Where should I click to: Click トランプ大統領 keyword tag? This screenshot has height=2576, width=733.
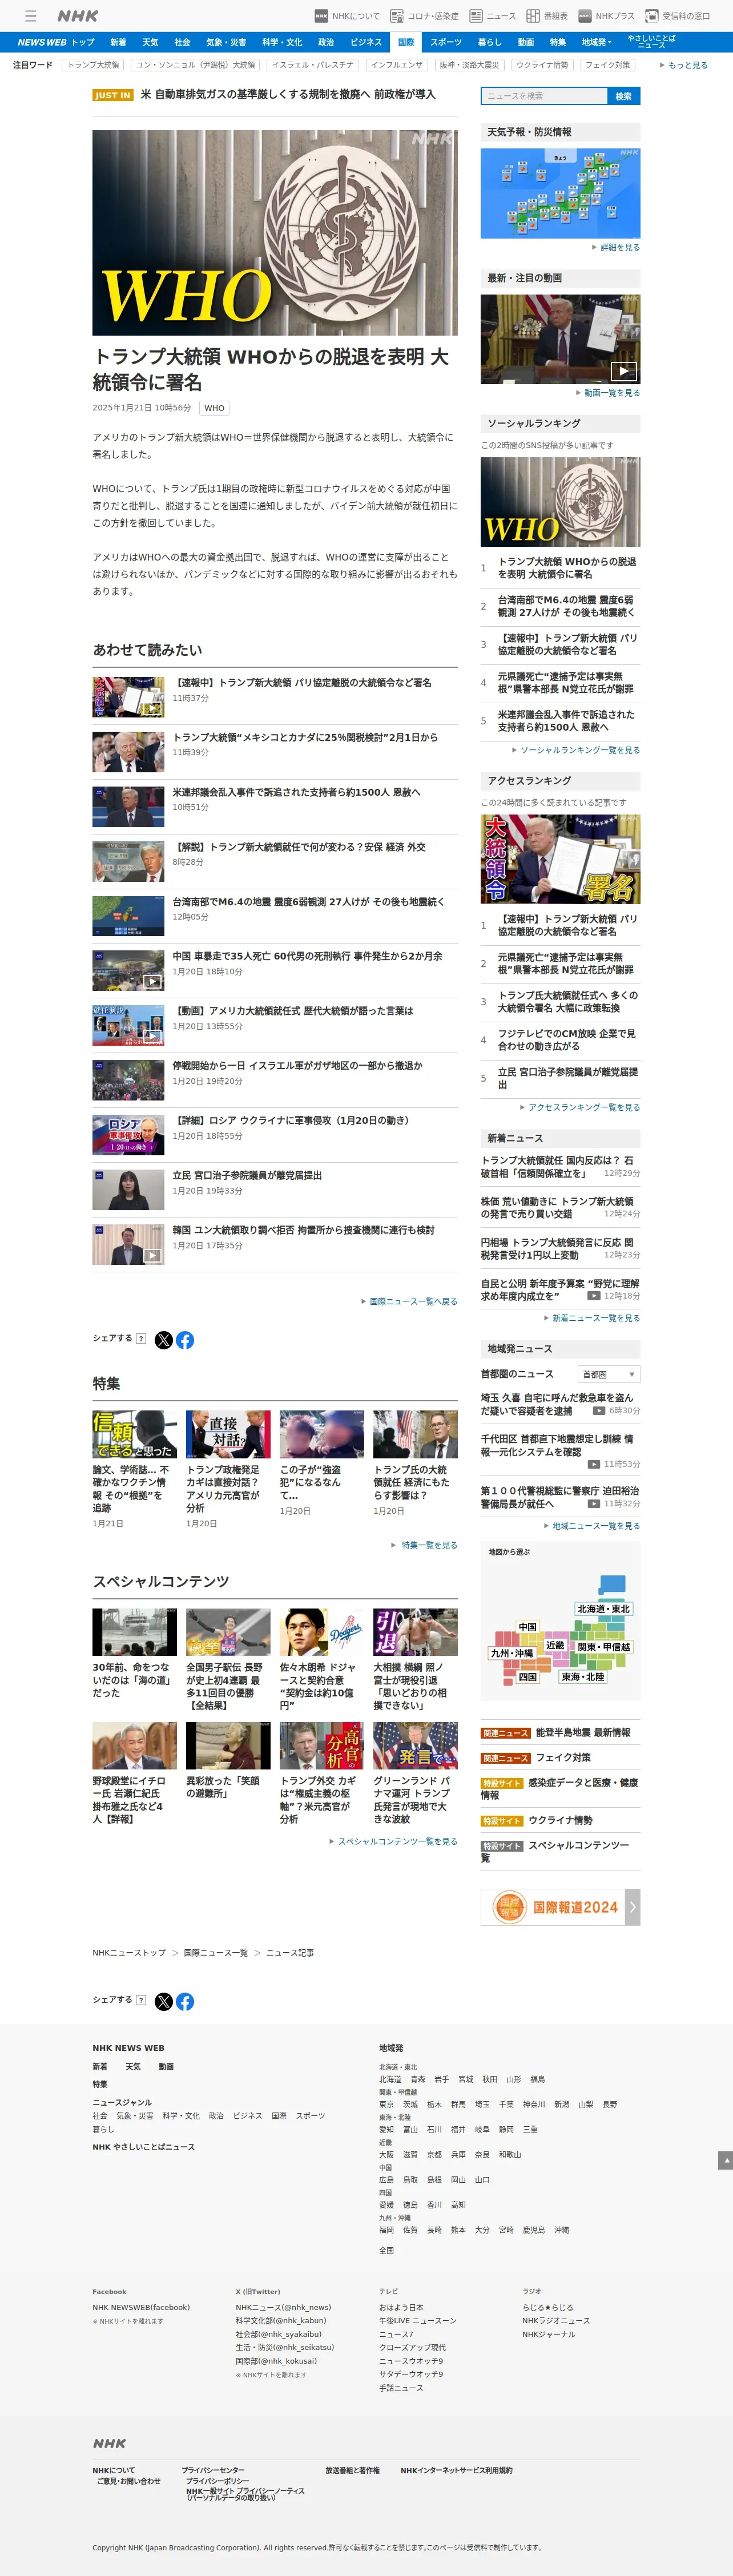[x=93, y=65]
